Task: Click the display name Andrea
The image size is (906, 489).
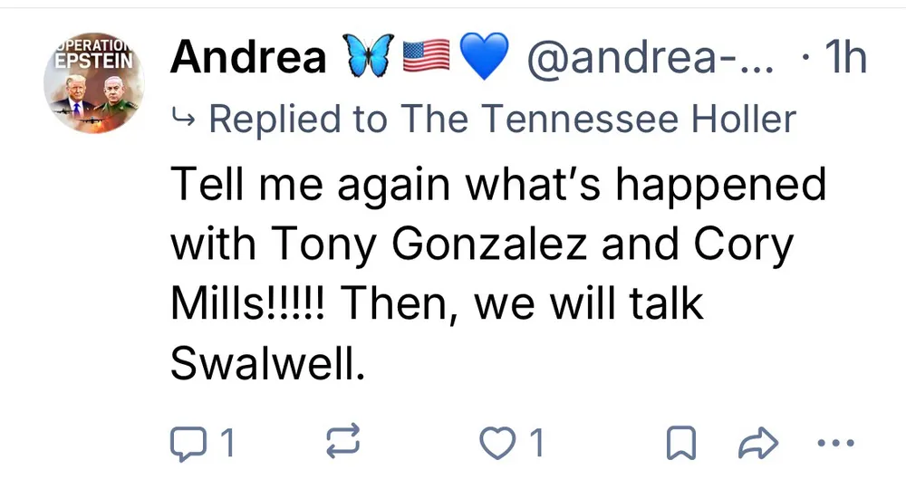Action: (248, 59)
